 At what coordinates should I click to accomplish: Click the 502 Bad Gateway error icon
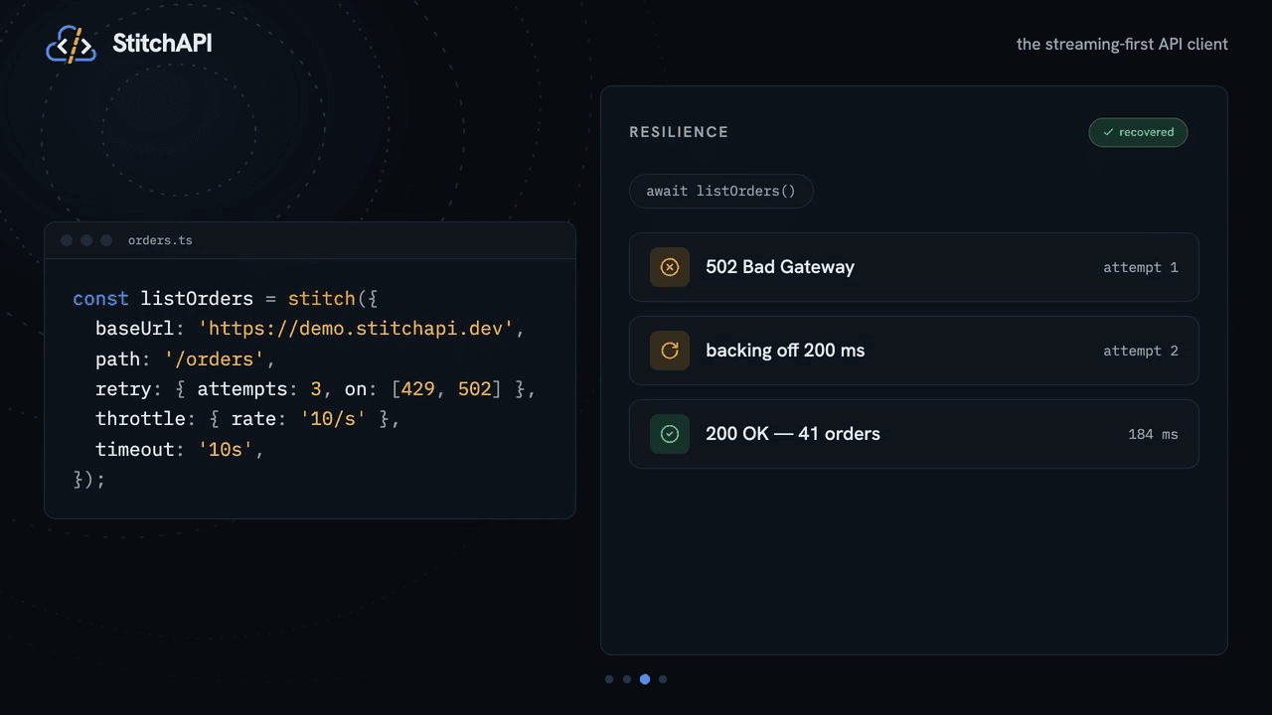click(670, 267)
